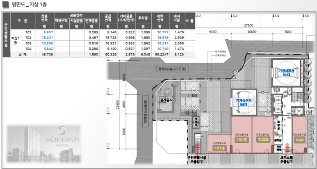Select the 벽체면적 sub-header
317x169 pixels.
tap(62, 21)
